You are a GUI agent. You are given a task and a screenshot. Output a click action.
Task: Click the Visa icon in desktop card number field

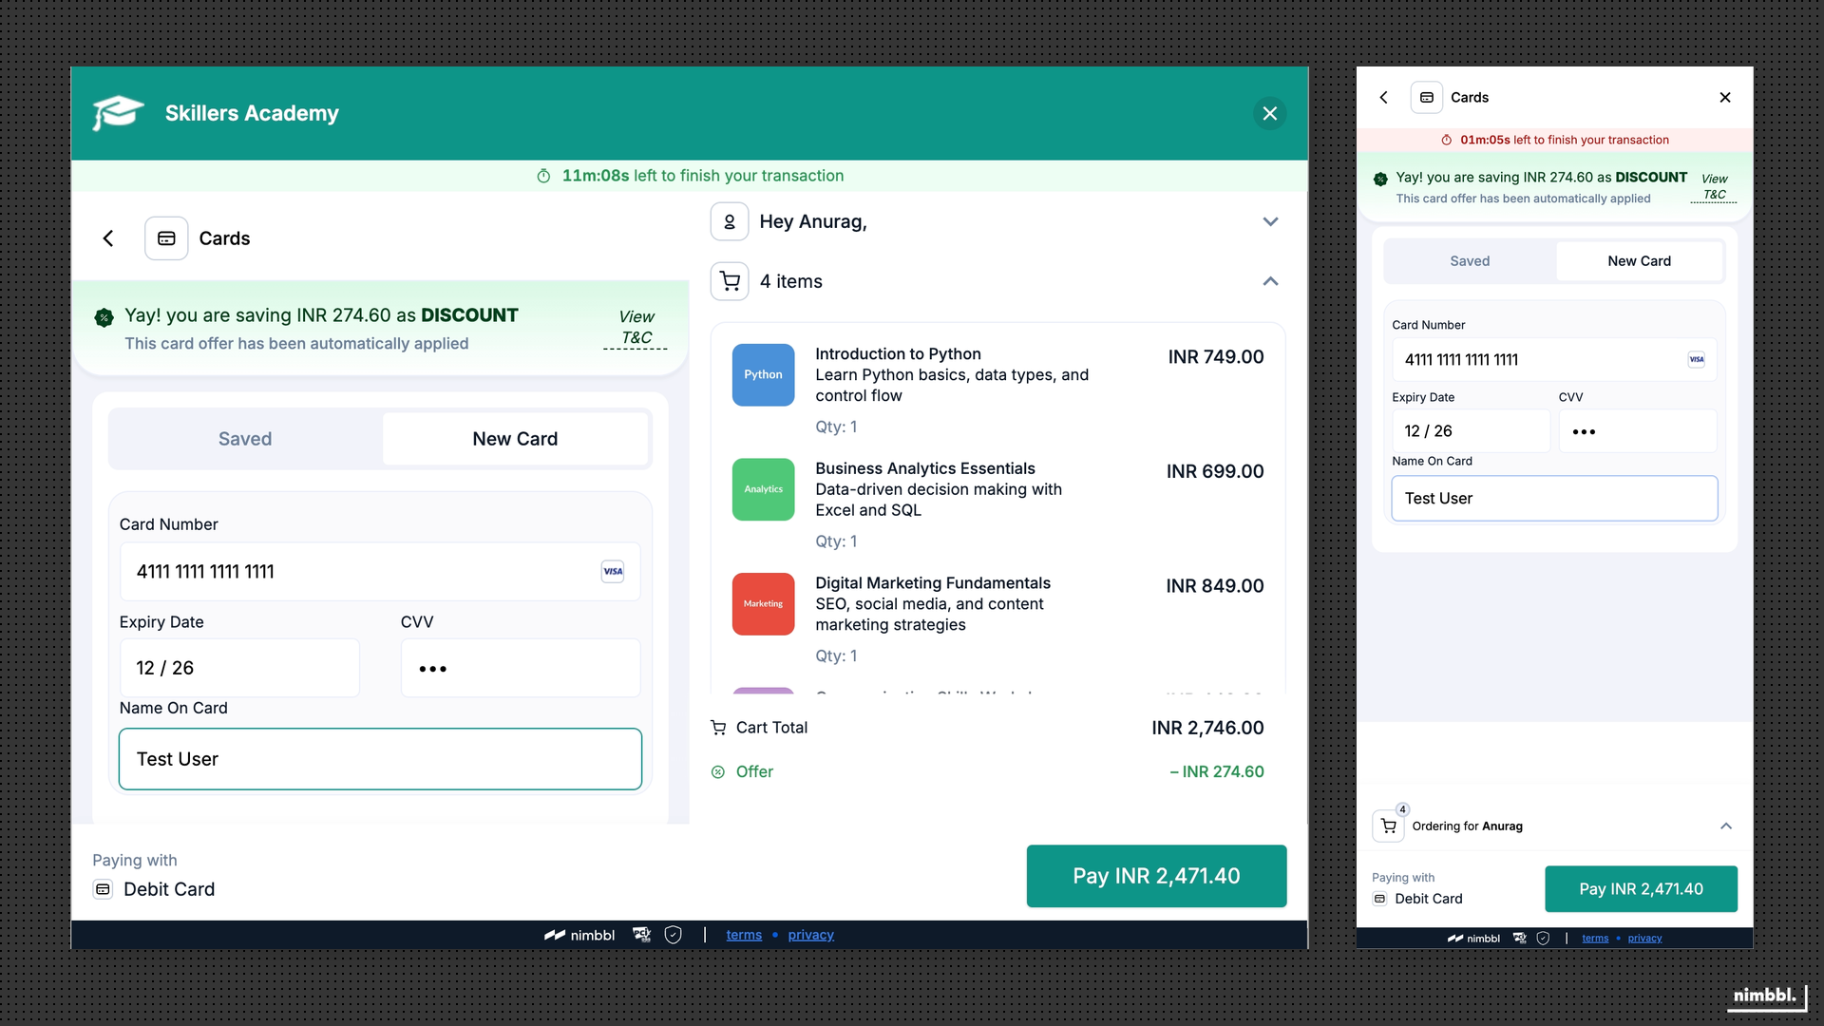613,571
